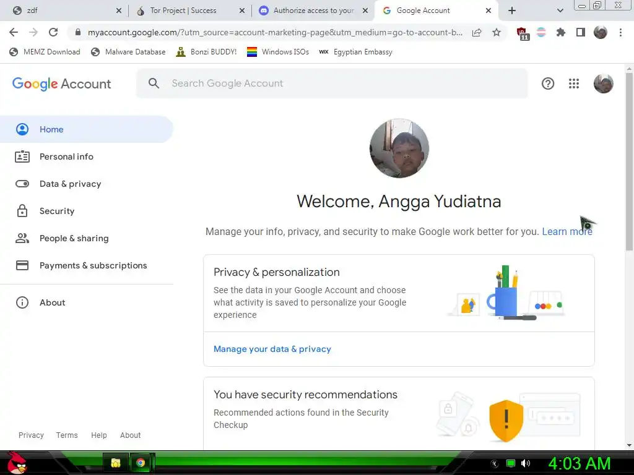Switch to Authorize access tab
The image size is (634, 475).
coord(313,11)
